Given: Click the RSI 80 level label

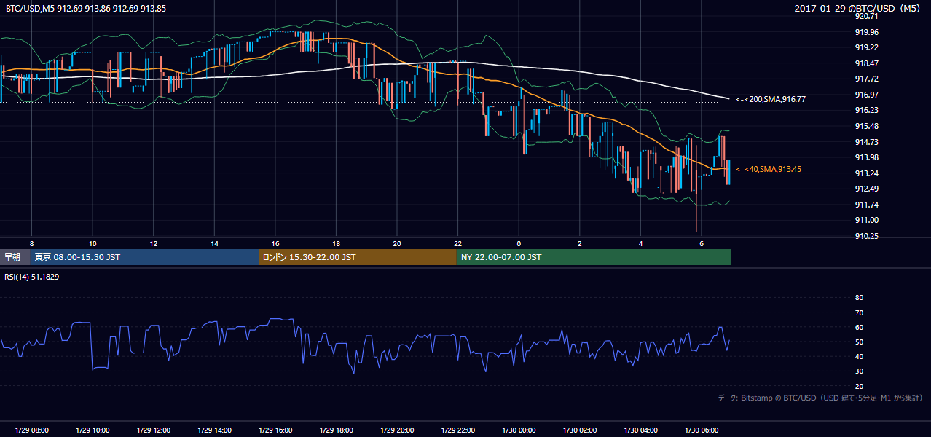Looking at the screenshot, I should point(859,298).
